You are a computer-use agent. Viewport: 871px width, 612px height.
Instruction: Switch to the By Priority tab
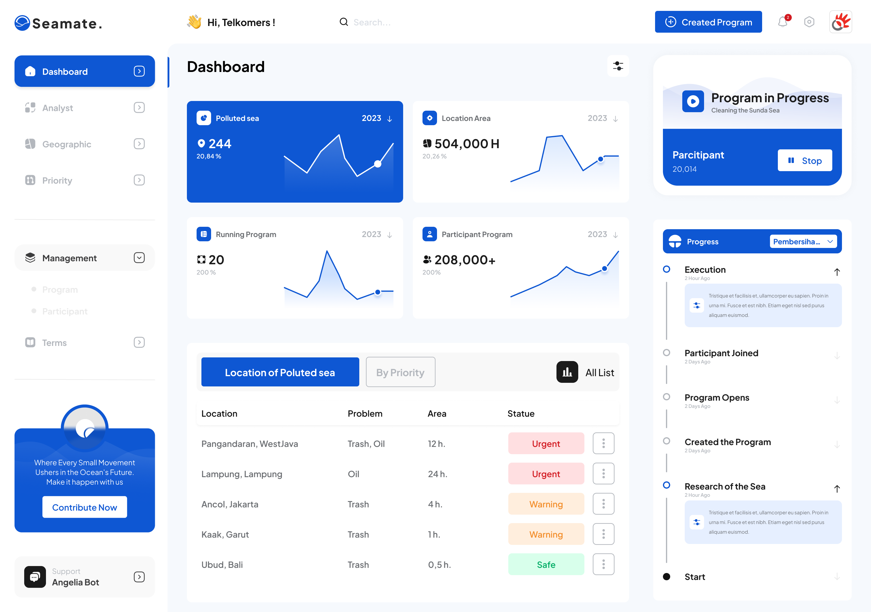coord(400,372)
